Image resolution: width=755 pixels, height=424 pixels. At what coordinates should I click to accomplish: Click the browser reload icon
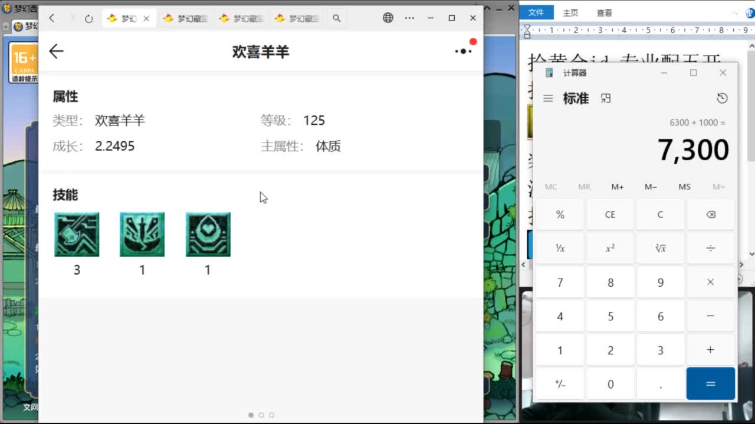tap(88, 18)
